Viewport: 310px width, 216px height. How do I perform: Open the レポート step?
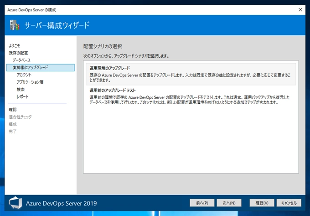[22, 97]
